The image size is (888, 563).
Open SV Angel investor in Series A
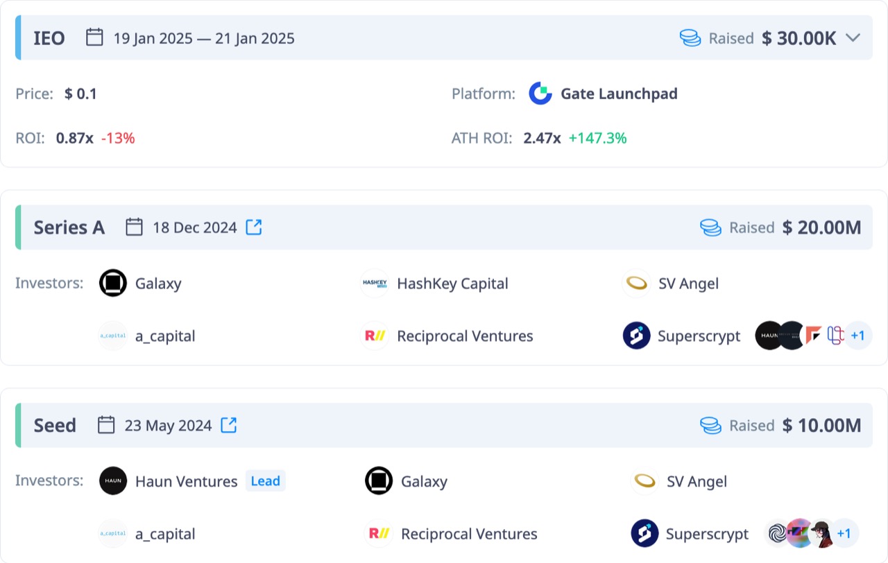coord(688,284)
